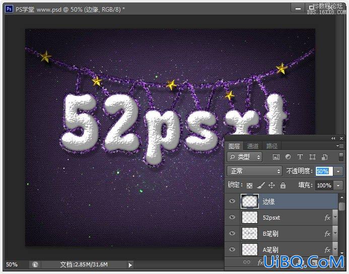Select the A笔刷 layer thumbnail
The image size is (349, 274).
(x=249, y=249)
